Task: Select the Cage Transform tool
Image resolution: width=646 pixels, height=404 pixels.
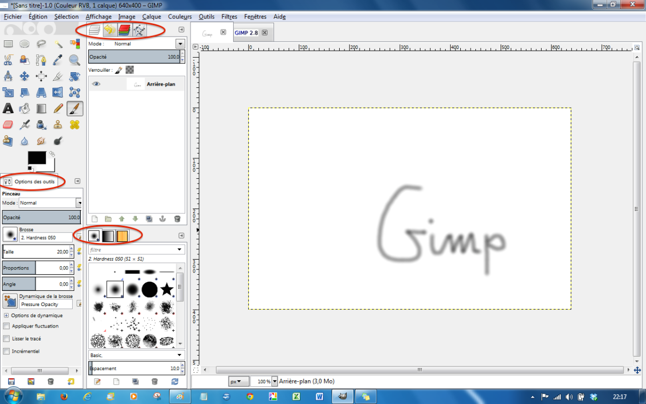Action: pos(75,92)
